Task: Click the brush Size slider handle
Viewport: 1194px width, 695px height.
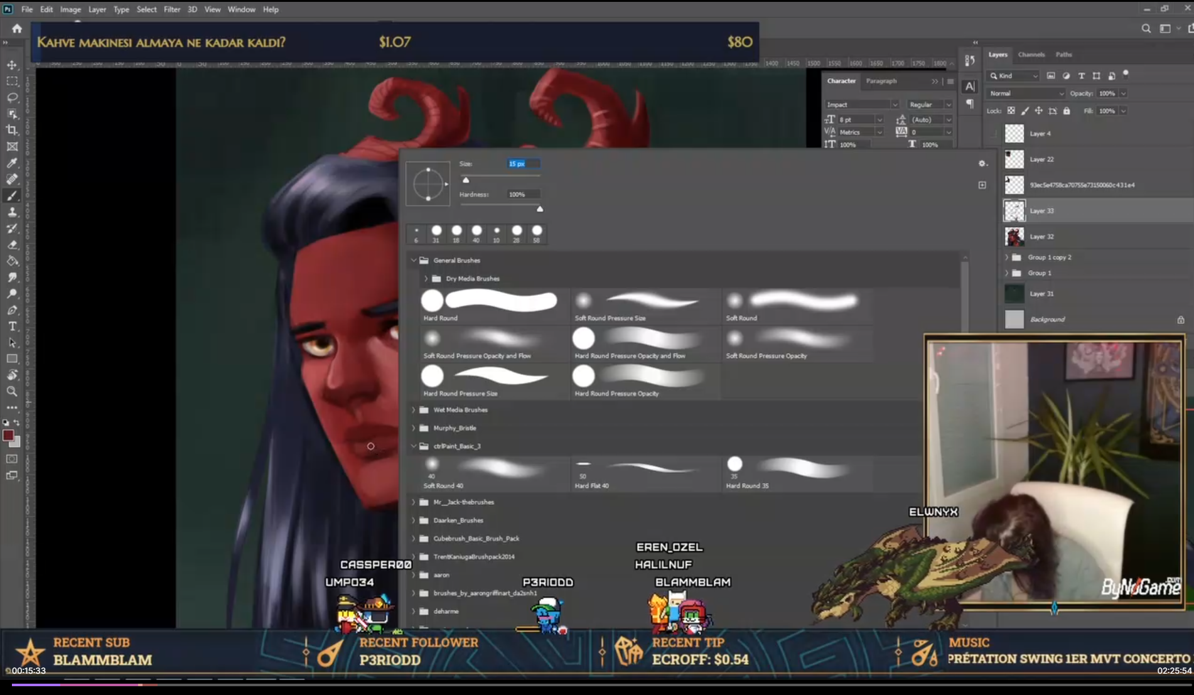Action: (466, 180)
